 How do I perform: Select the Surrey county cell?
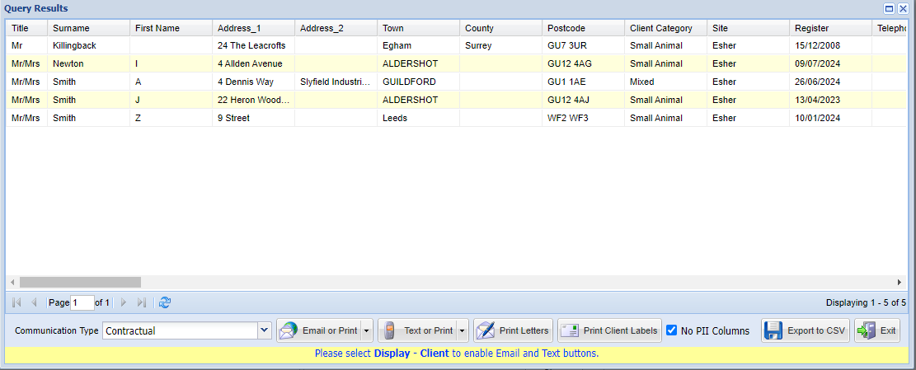(x=500, y=45)
